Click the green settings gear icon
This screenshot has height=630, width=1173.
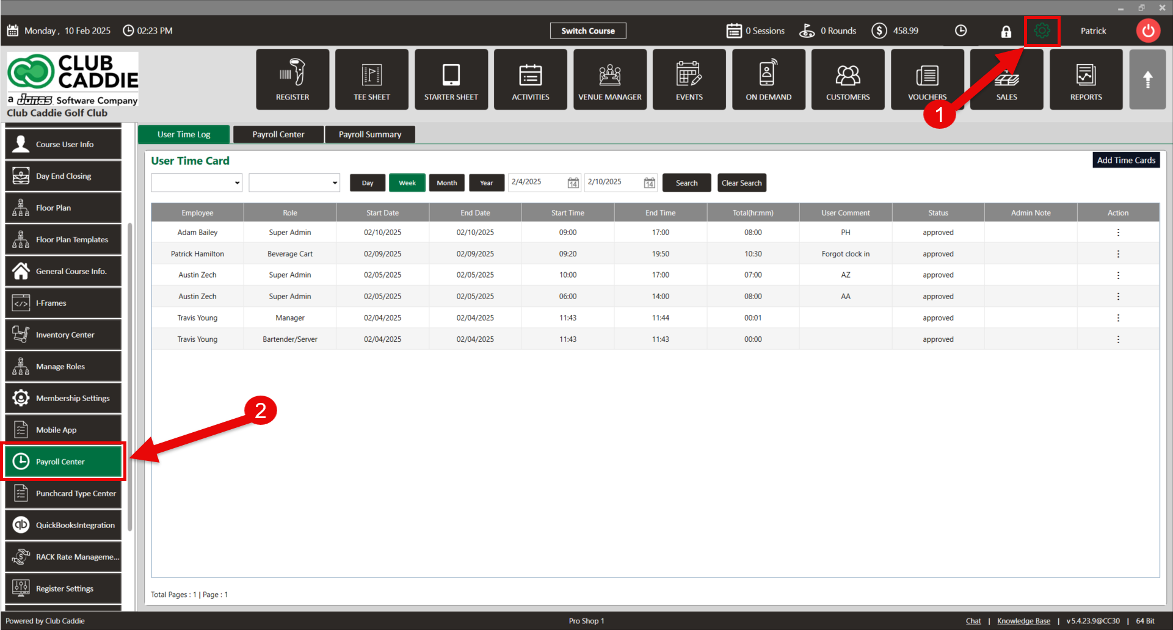click(1042, 31)
